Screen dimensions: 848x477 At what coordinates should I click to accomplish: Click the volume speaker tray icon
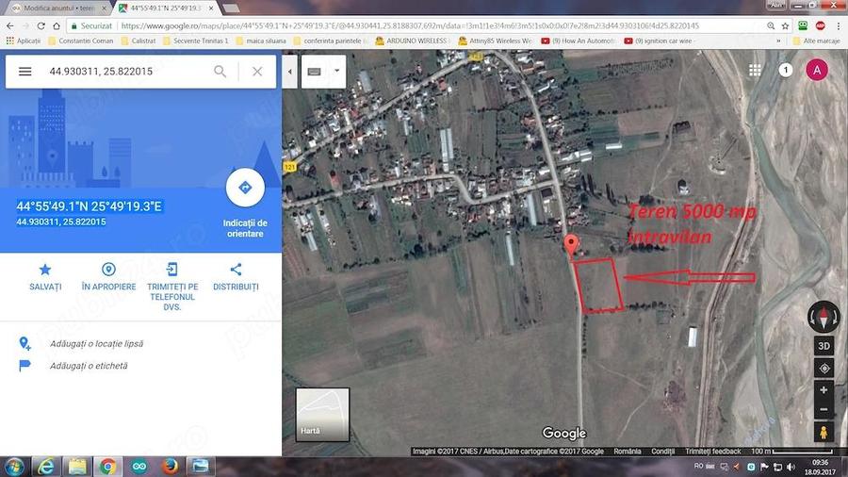(x=791, y=467)
